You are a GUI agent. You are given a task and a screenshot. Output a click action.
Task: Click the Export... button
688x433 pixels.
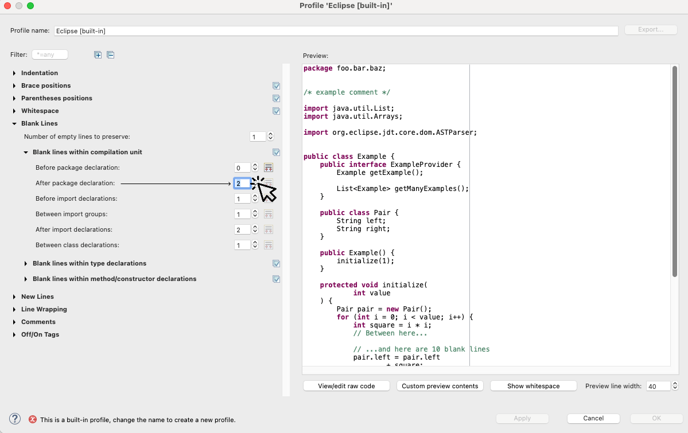point(651,30)
